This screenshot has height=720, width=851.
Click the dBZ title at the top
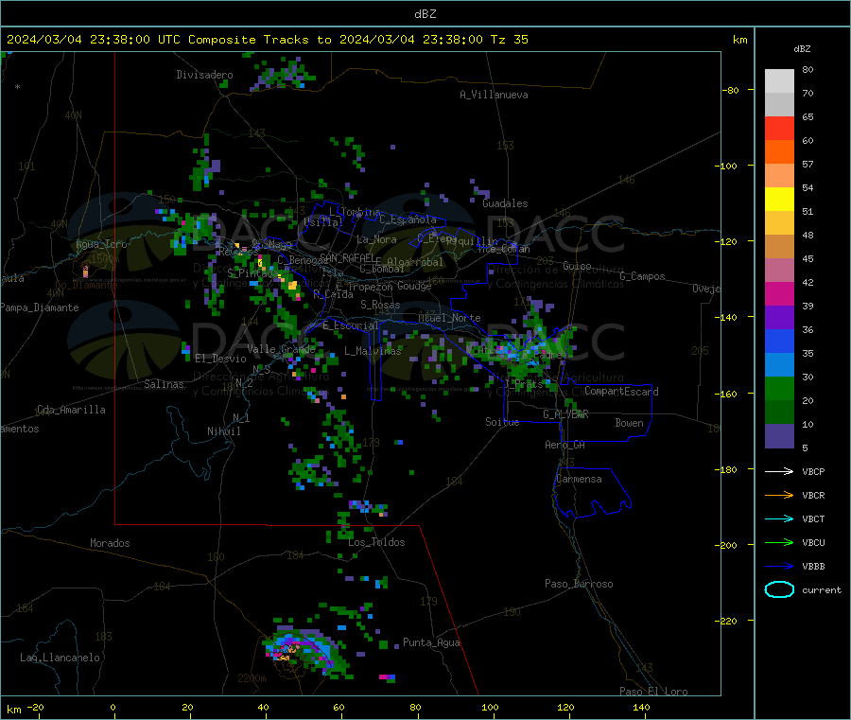(x=425, y=14)
